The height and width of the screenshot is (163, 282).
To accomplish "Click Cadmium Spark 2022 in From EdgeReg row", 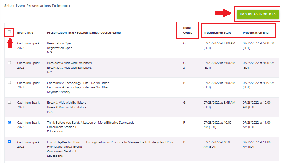I will [28, 145].
